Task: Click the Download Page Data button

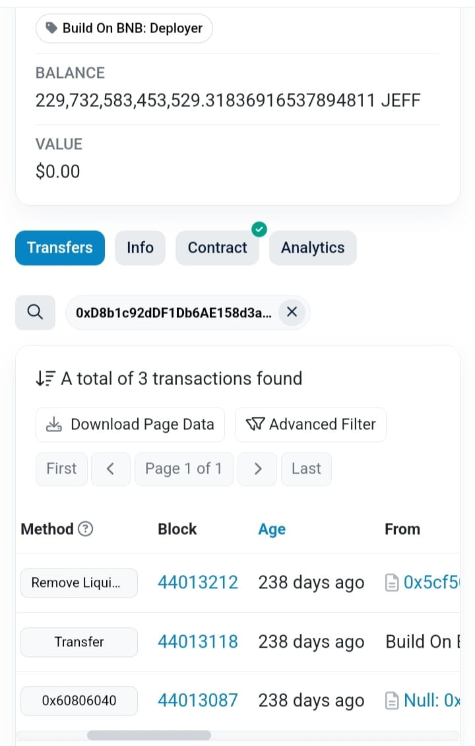Action: 130,424
